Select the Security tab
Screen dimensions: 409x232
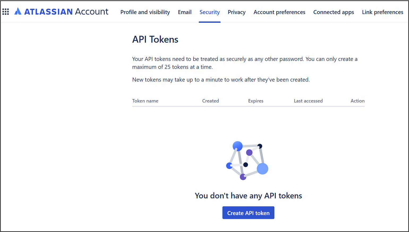click(209, 12)
